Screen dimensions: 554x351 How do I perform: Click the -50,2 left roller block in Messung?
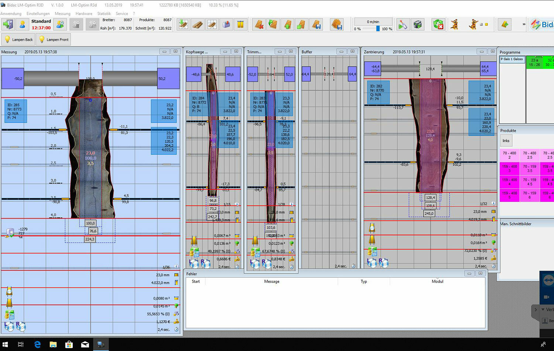coord(13,78)
